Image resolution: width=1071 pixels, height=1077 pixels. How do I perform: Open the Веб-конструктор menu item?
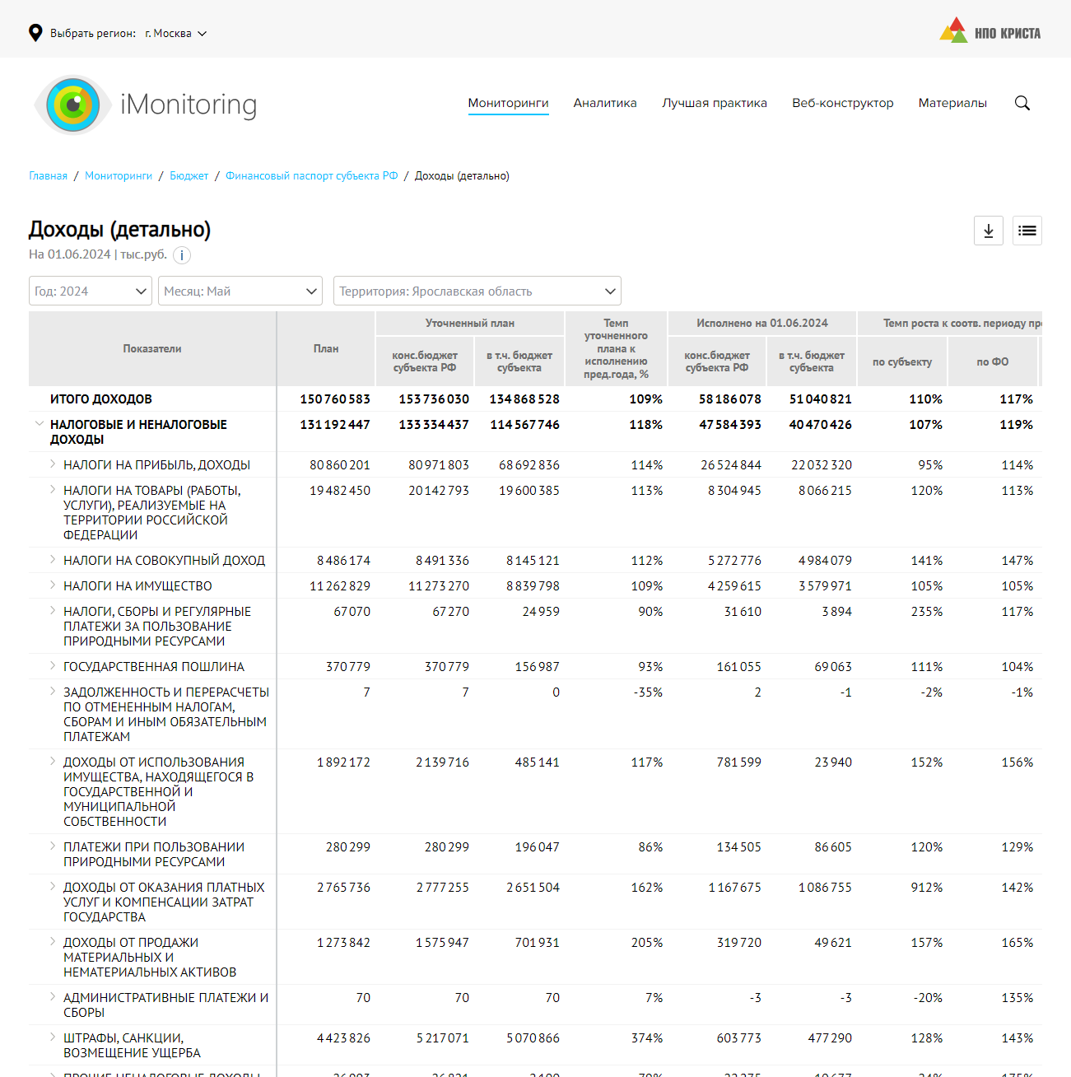(x=842, y=103)
